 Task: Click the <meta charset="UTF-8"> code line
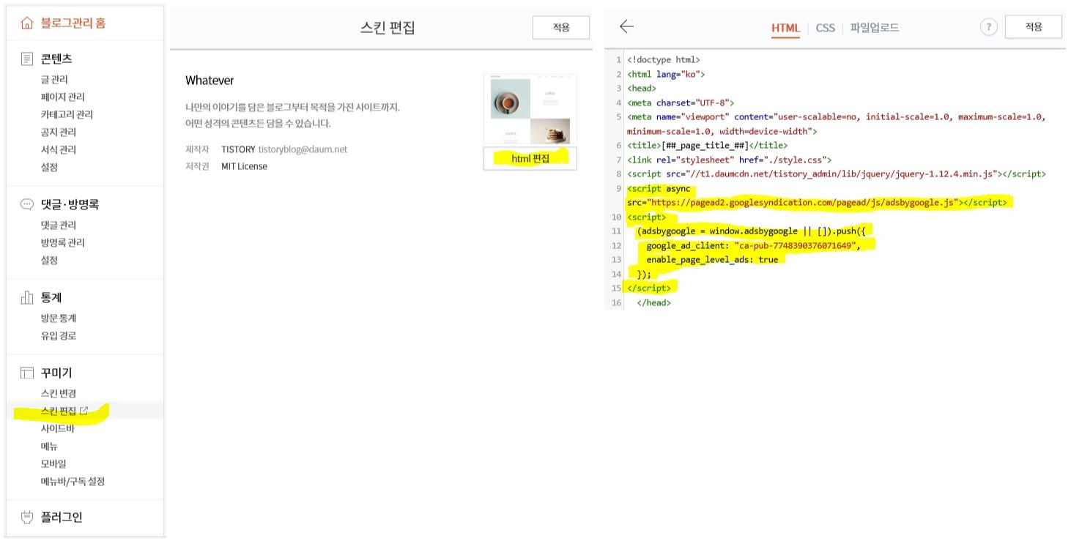(x=681, y=102)
